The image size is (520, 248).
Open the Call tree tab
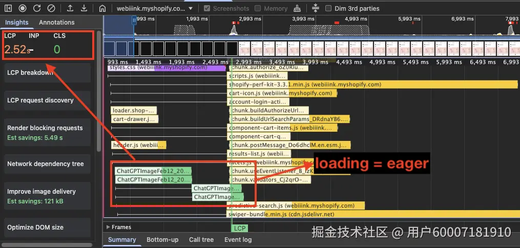[201, 240]
